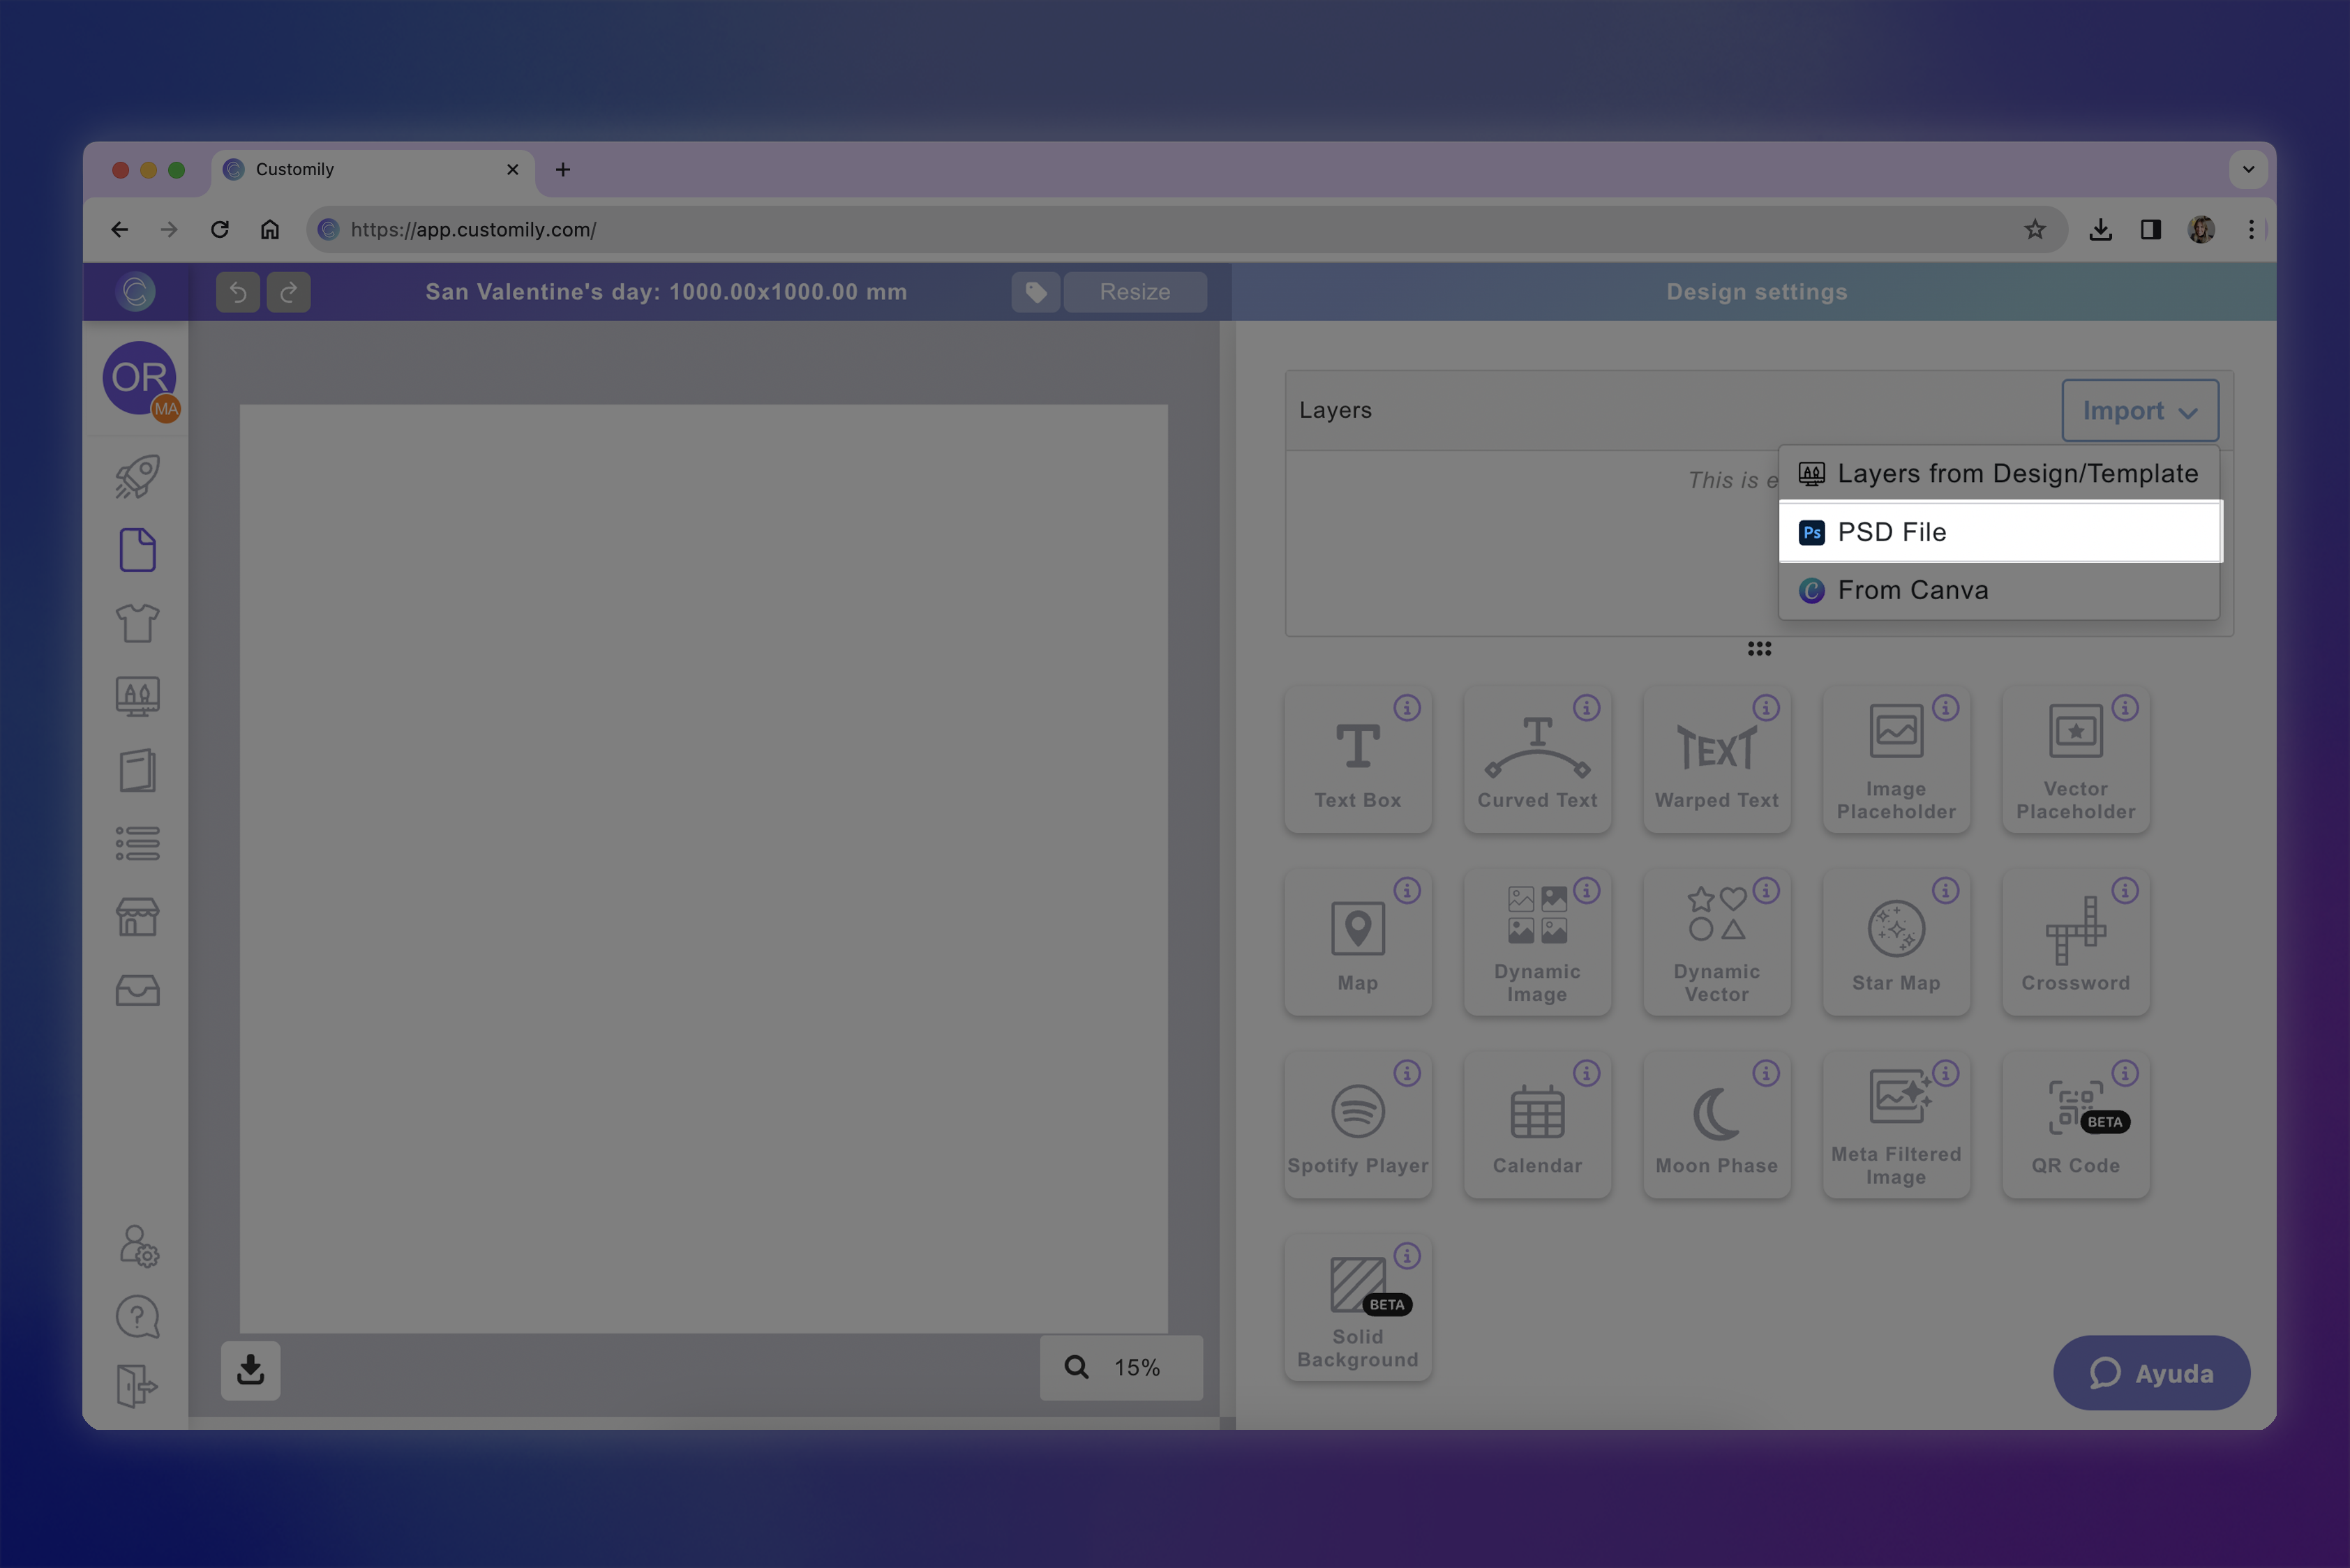Choose From Canva import option
This screenshot has width=2350, height=1568.
coord(1999,590)
